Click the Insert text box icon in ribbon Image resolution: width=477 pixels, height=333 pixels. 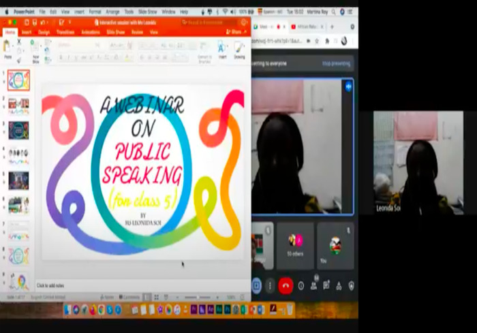[x=221, y=48]
